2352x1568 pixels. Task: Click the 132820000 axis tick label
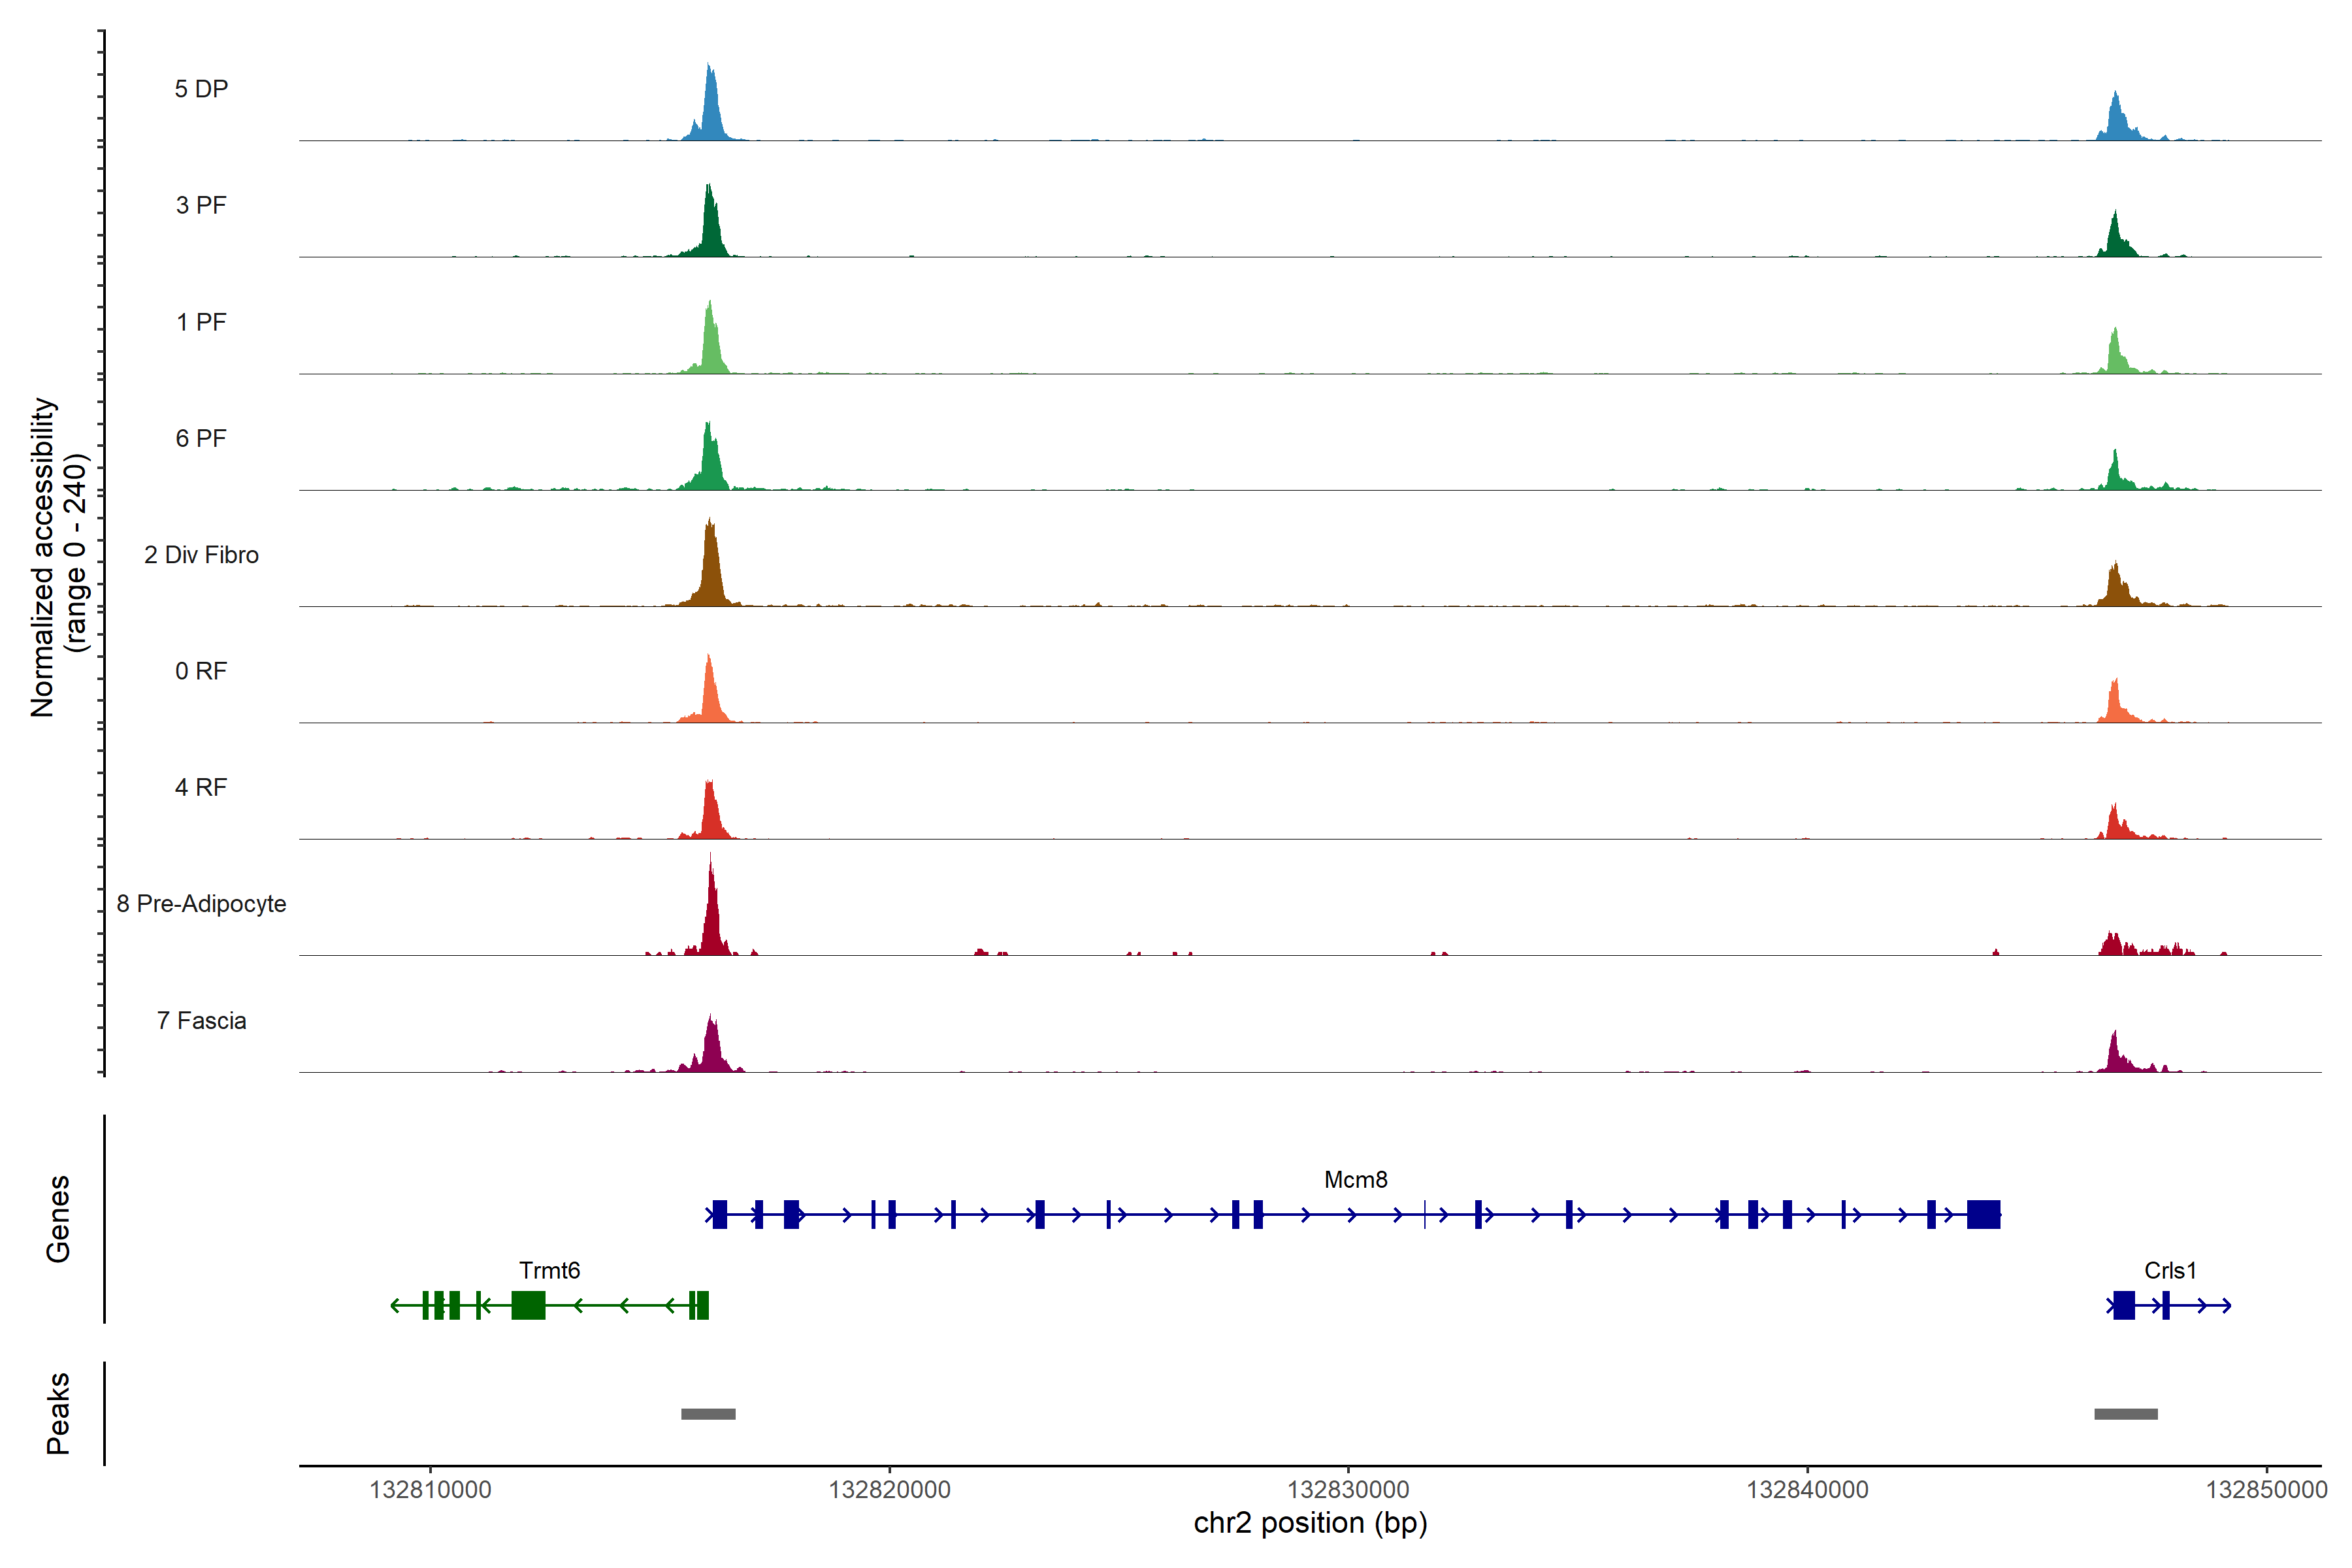click(889, 1490)
